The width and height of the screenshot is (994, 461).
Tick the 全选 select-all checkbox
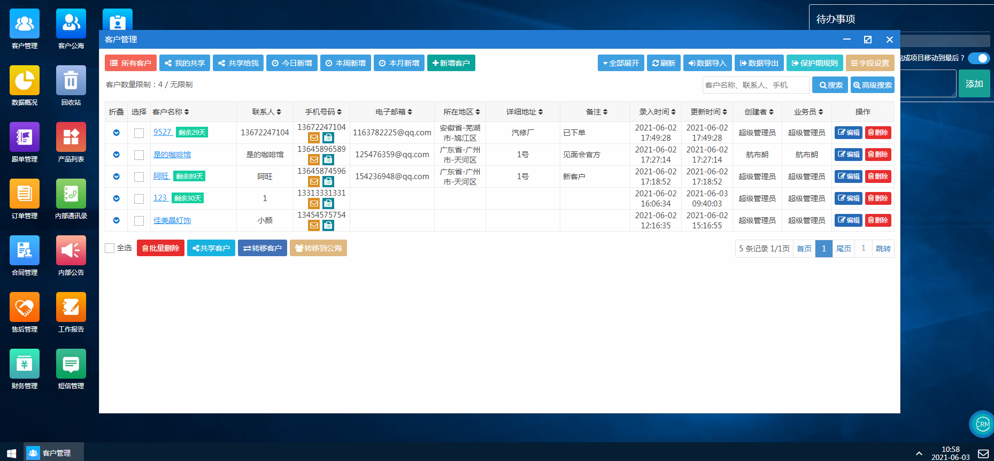(x=110, y=248)
